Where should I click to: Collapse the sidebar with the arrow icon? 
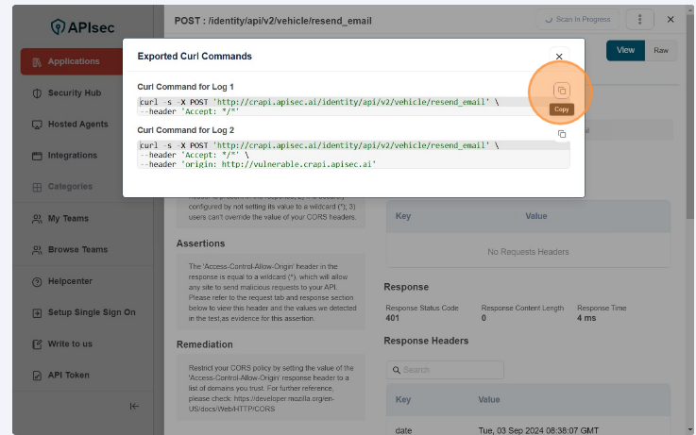click(134, 406)
